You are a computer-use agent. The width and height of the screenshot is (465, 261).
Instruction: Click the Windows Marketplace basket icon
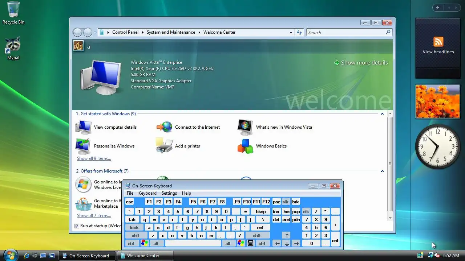tap(83, 204)
